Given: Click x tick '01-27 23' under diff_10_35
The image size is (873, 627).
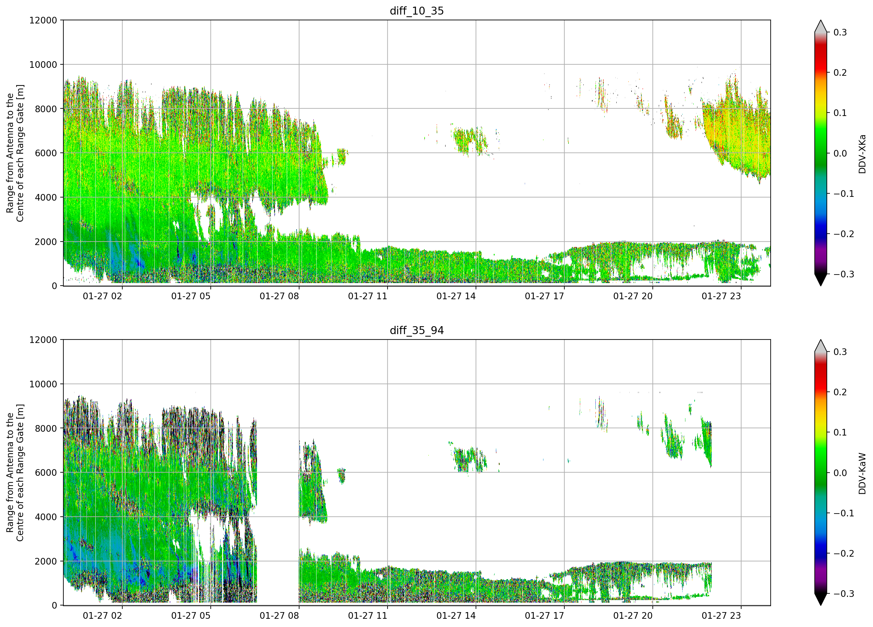Looking at the screenshot, I should pos(721,296).
